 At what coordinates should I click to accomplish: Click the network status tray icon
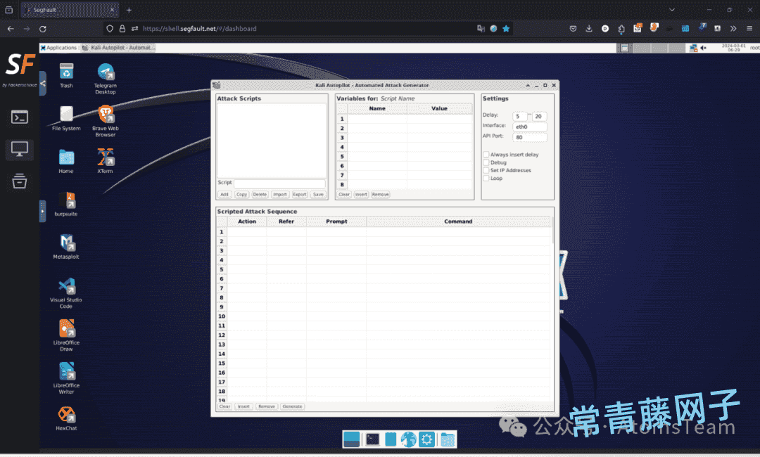tap(694, 47)
